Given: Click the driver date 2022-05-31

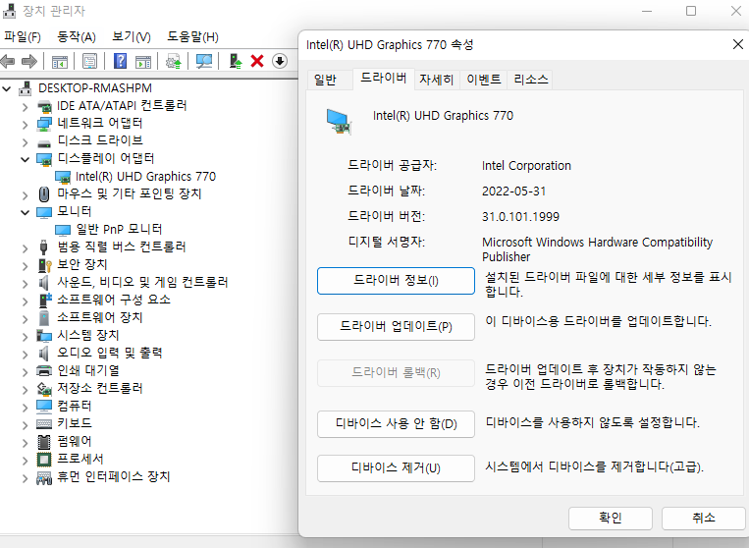Looking at the screenshot, I should pyautogui.click(x=514, y=192).
